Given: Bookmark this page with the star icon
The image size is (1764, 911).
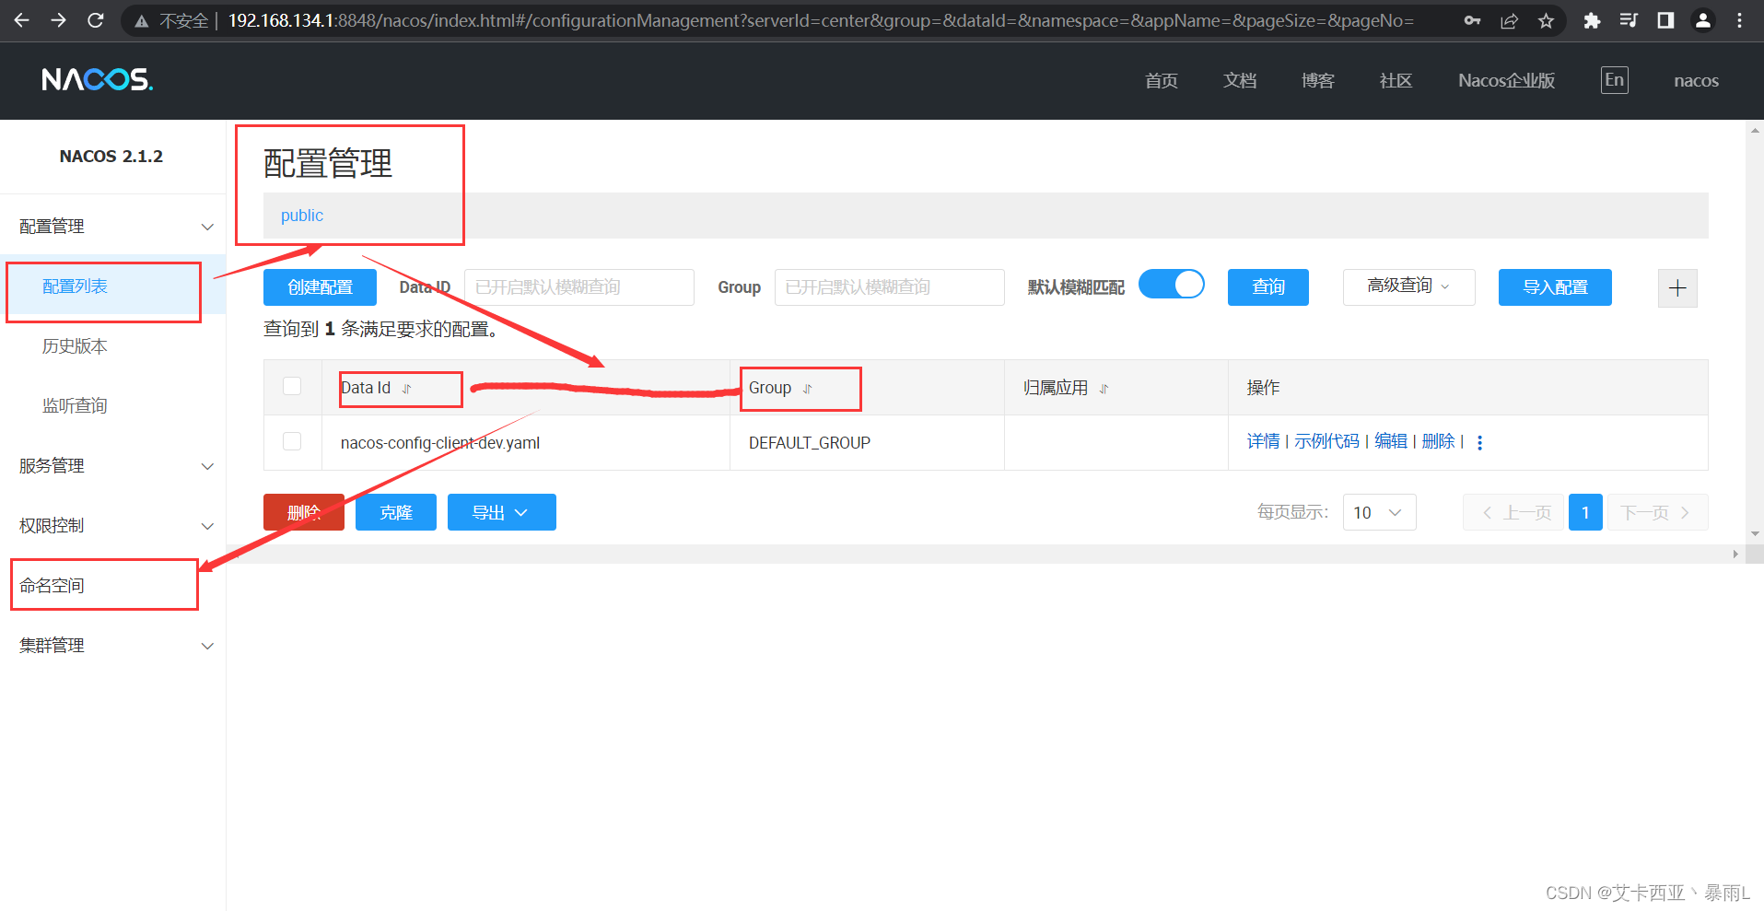Looking at the screenshot, I should [x=1546, y=20].
